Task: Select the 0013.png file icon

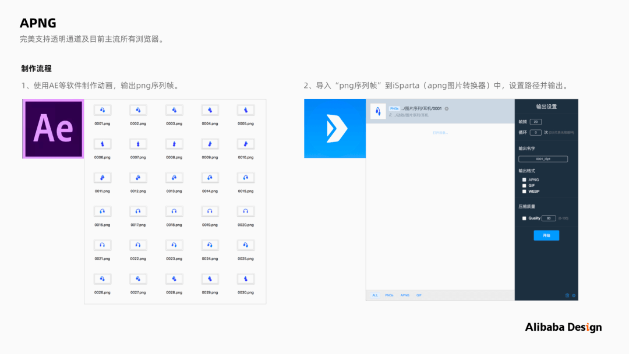Action: (174, 178)
